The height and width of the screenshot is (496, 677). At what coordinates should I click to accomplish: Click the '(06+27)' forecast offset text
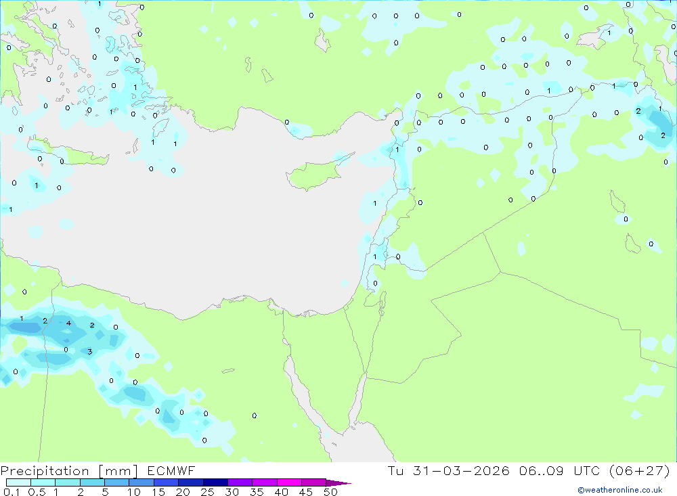(x=640, y=470)
